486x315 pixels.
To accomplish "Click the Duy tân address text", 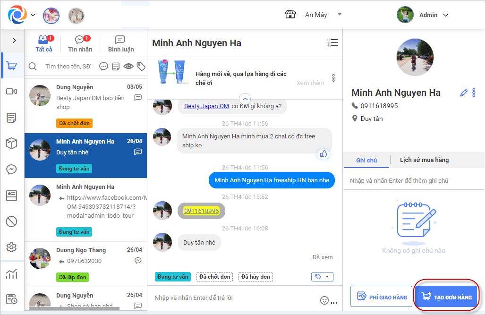I will click(x=372, y=119).
